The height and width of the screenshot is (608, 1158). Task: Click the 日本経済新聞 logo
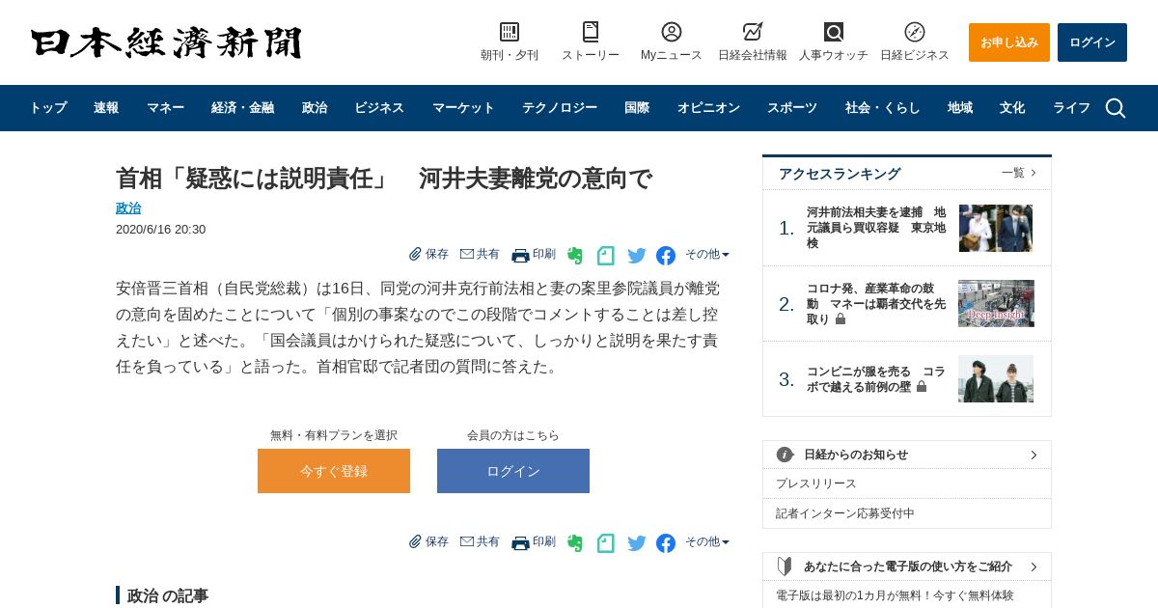[166, 42]
